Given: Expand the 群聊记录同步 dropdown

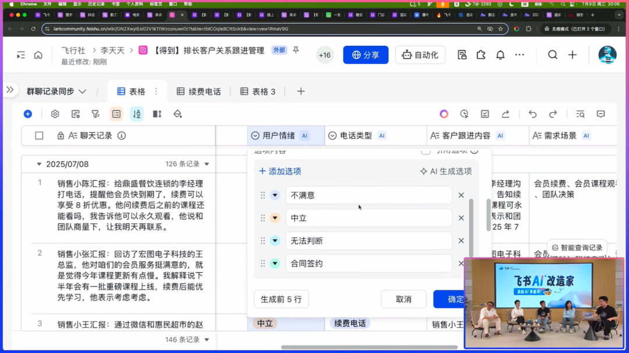Looking at the screenshot, I should tap(83, 91).
